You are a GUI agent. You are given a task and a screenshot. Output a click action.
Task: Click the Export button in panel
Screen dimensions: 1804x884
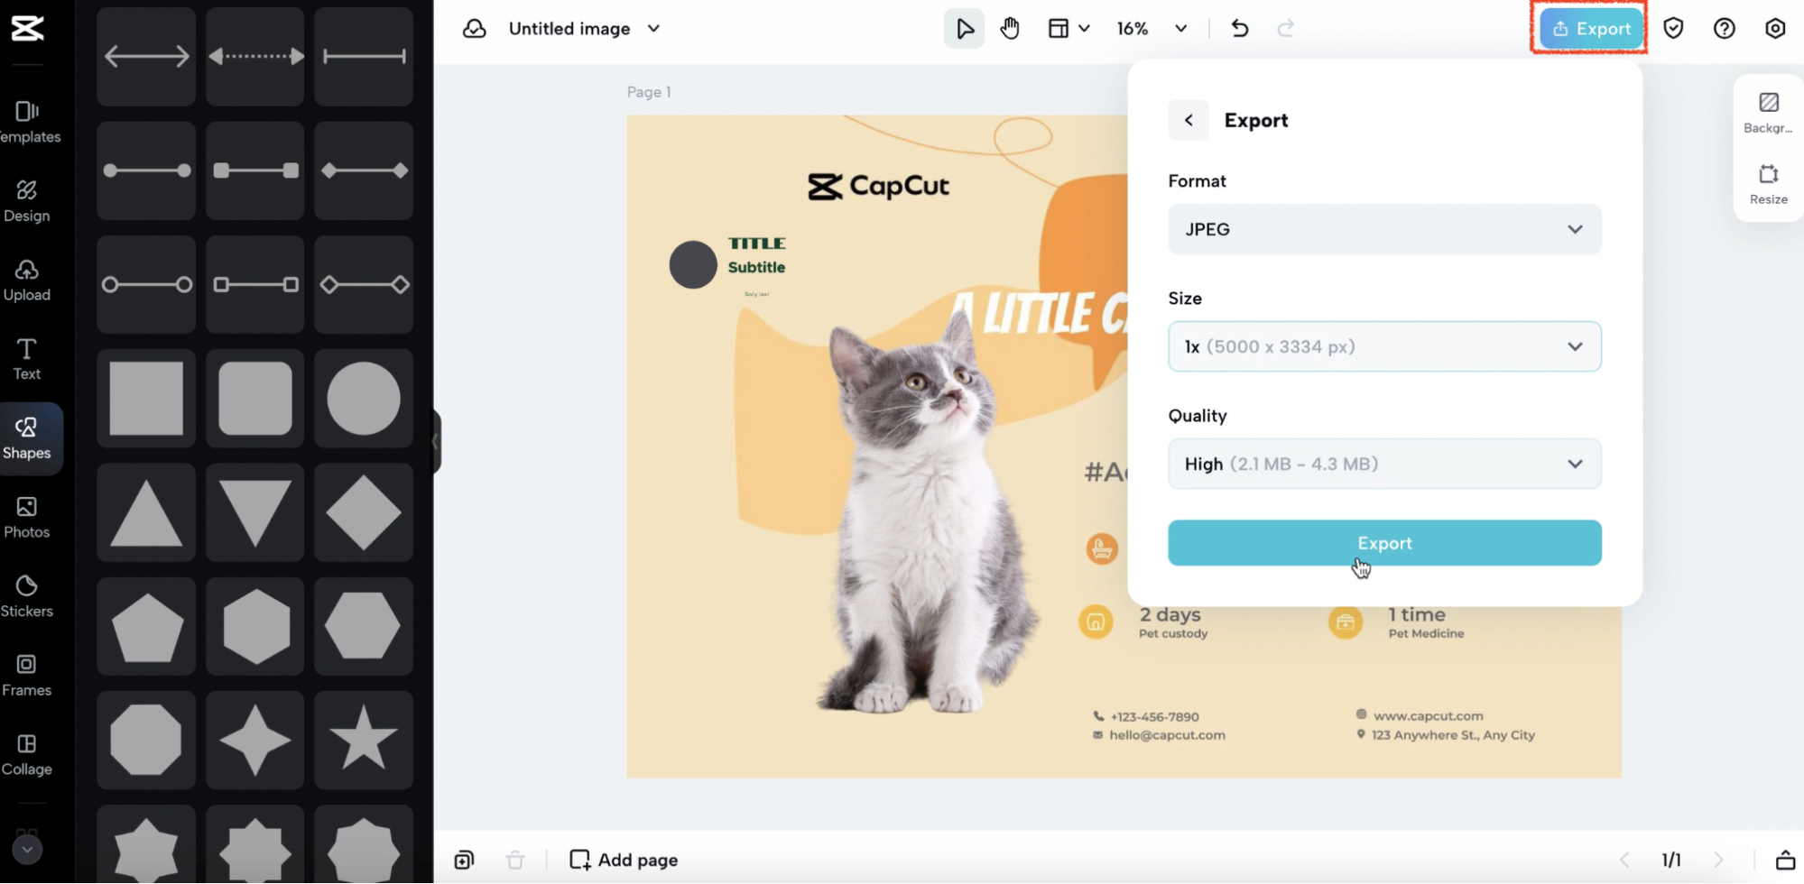click(1384, 543)
